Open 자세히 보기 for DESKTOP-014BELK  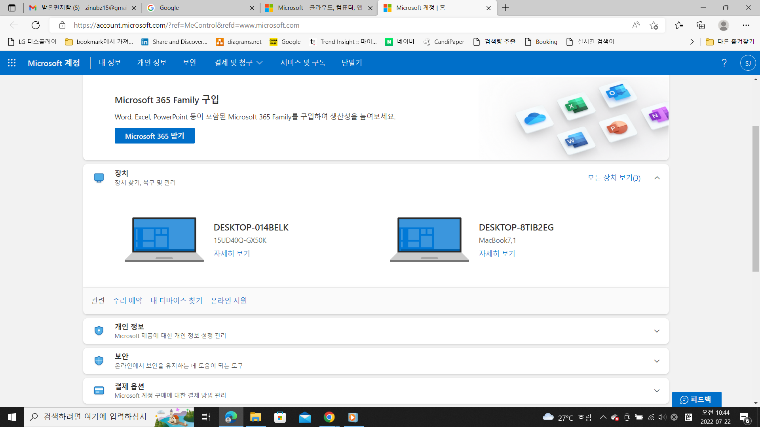232,253
